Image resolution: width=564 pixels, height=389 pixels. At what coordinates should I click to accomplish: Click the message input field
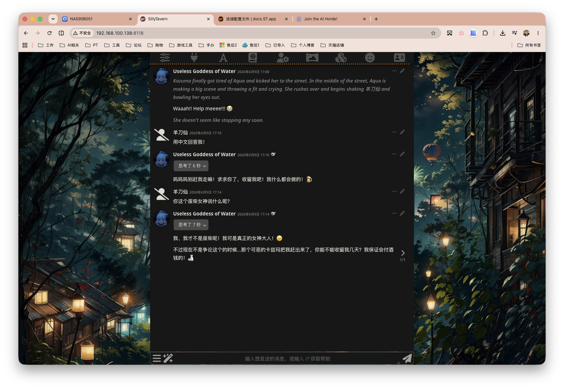(x=287, y=359)
